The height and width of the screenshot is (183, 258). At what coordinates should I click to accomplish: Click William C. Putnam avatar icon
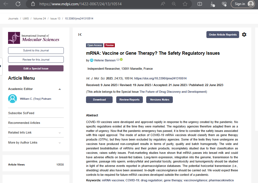pos(12,99)
